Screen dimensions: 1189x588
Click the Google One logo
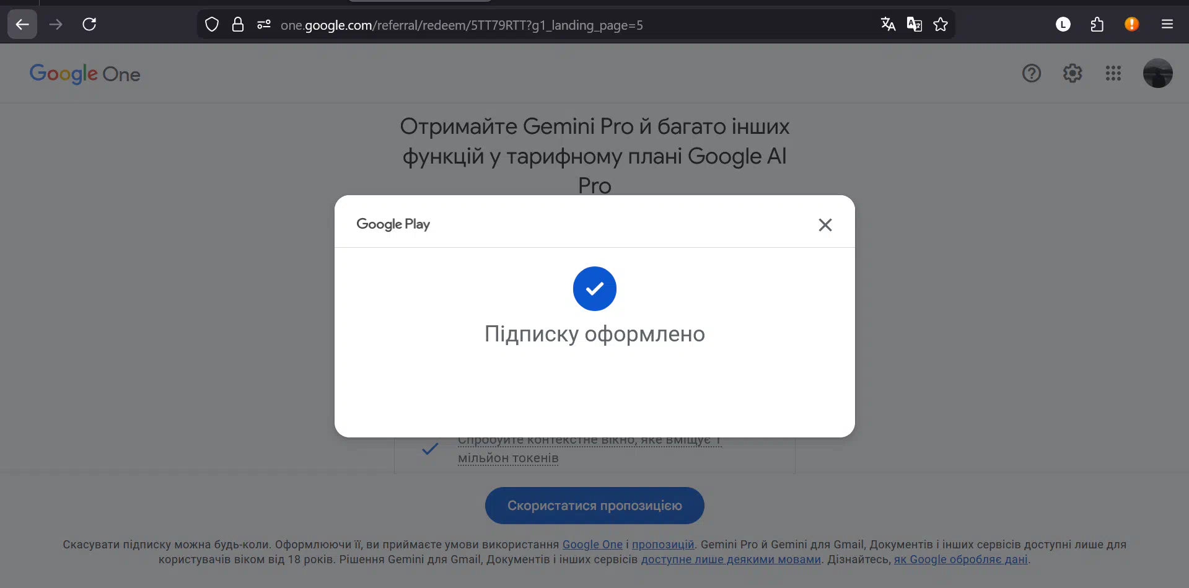tap(85, 74)
